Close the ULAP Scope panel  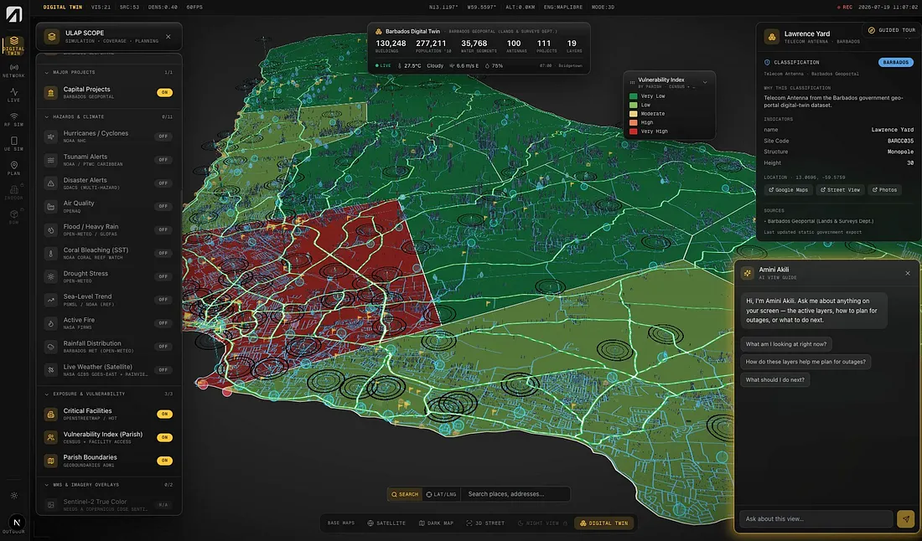[x=168, y=36]
